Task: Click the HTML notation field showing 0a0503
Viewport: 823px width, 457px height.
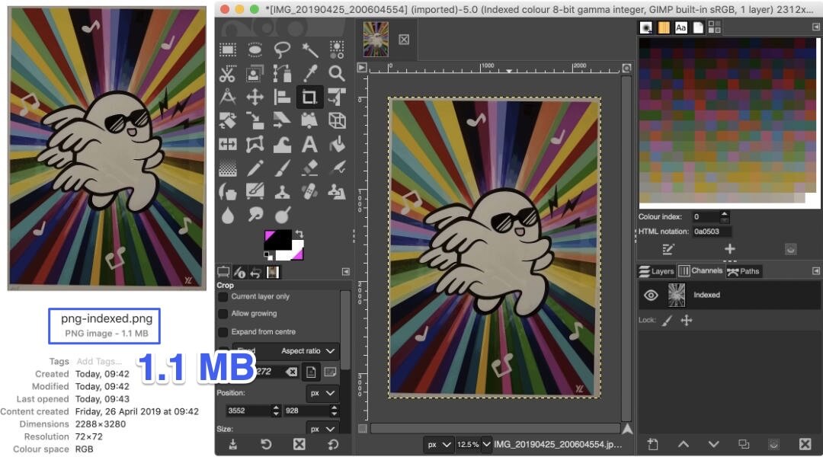Action: tap(710, 232)
